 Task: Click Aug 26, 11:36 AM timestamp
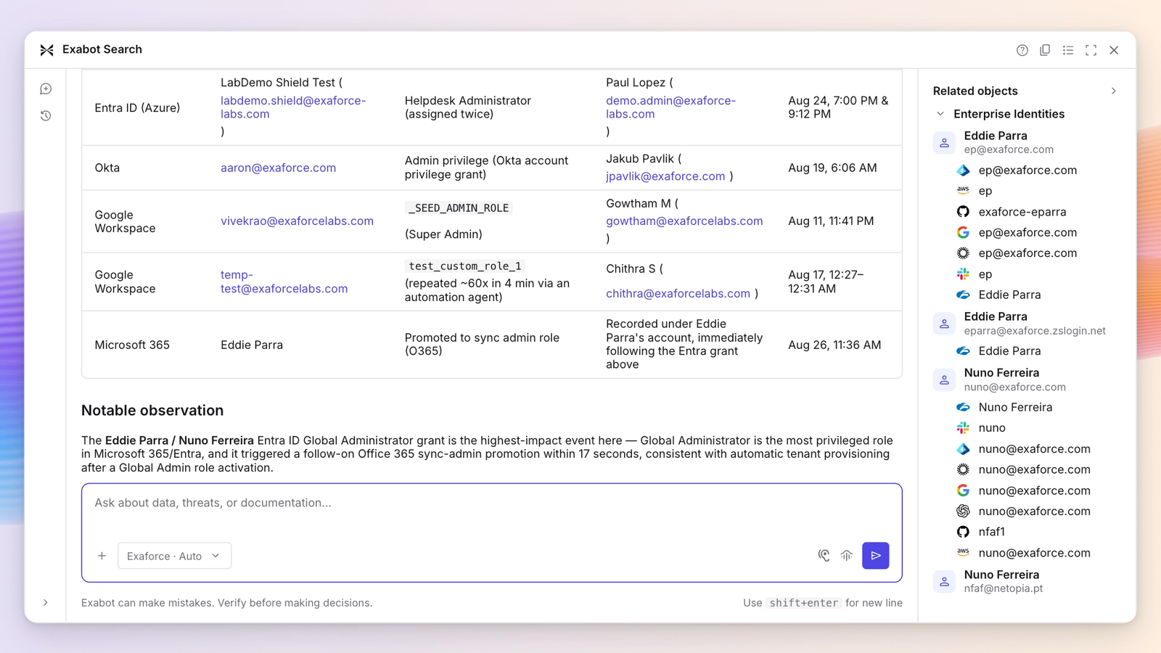tap(834, 345)
